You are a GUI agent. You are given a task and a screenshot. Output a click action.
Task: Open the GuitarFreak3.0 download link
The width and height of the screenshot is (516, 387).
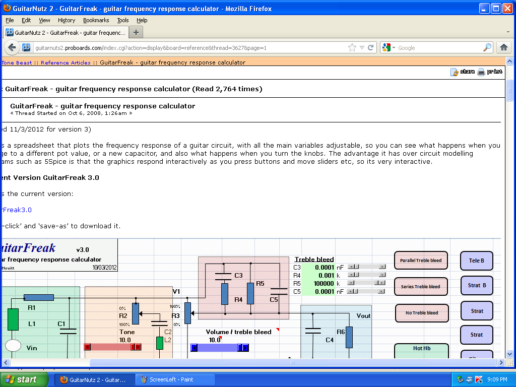(17, 210)
